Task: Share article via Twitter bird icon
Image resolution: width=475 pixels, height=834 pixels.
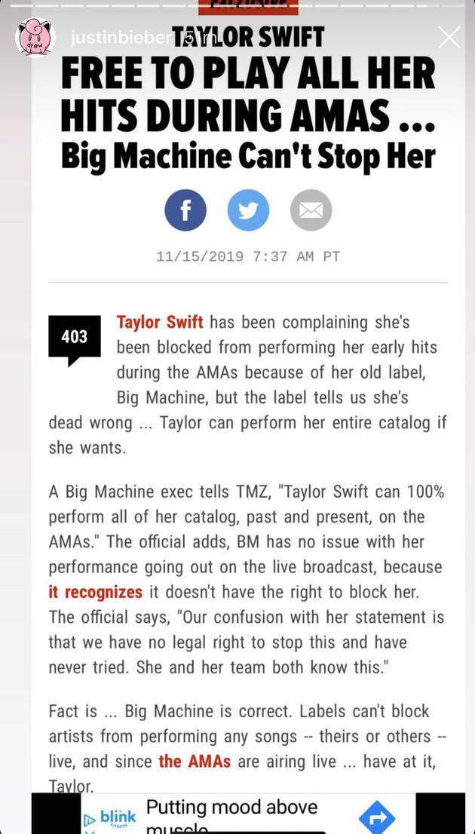Action: [248, 210]
